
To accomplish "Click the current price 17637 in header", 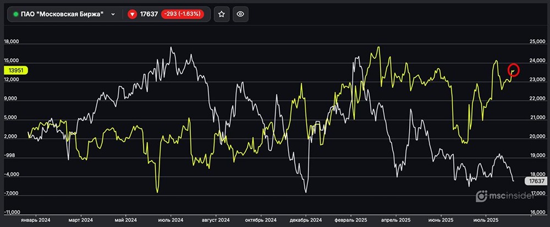I will click(149, 14).
